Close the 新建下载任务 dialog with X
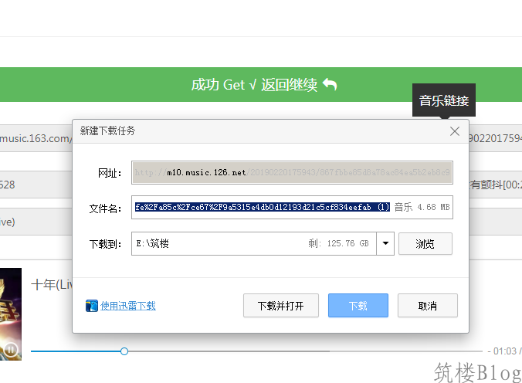Screen dimensions: 522x383 [455, 131]
